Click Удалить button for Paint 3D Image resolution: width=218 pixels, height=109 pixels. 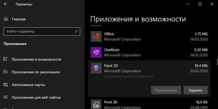pos(195,90)
